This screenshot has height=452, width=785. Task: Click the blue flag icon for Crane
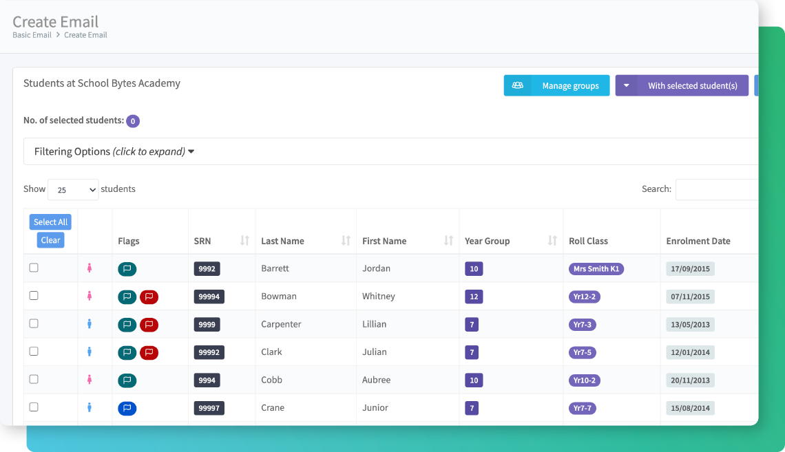point(127,409)
